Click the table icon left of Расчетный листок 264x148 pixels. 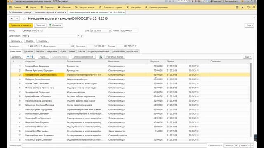pos(101,57)
